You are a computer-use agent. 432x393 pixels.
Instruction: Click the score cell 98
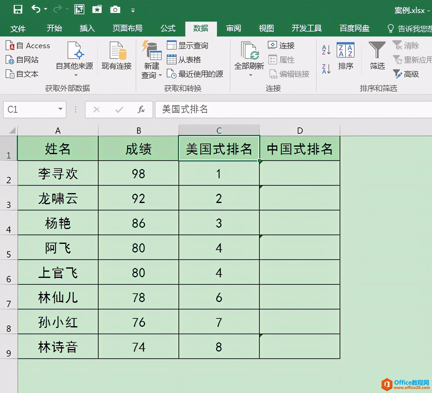pyautogui.click(x=139, y=173)
